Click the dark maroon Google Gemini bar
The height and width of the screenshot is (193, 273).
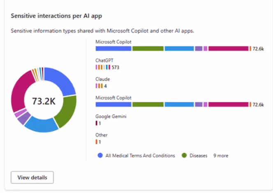coord(97,123)
